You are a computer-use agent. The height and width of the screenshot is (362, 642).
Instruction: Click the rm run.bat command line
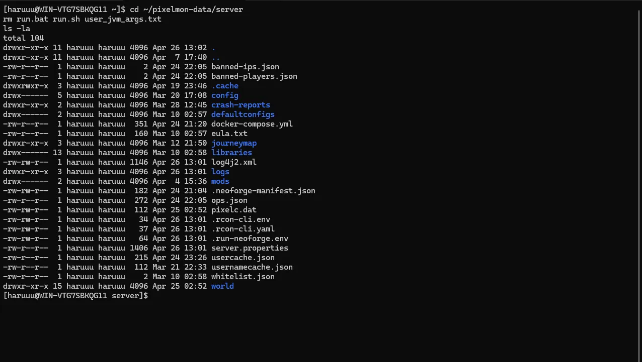pos(82,19)
